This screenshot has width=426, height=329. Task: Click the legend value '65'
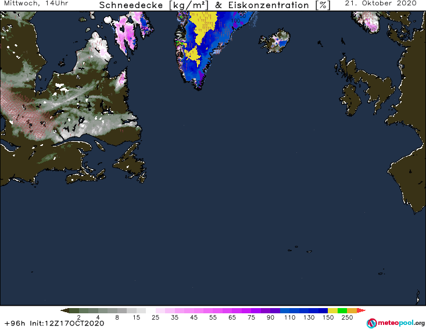point(232,317)
